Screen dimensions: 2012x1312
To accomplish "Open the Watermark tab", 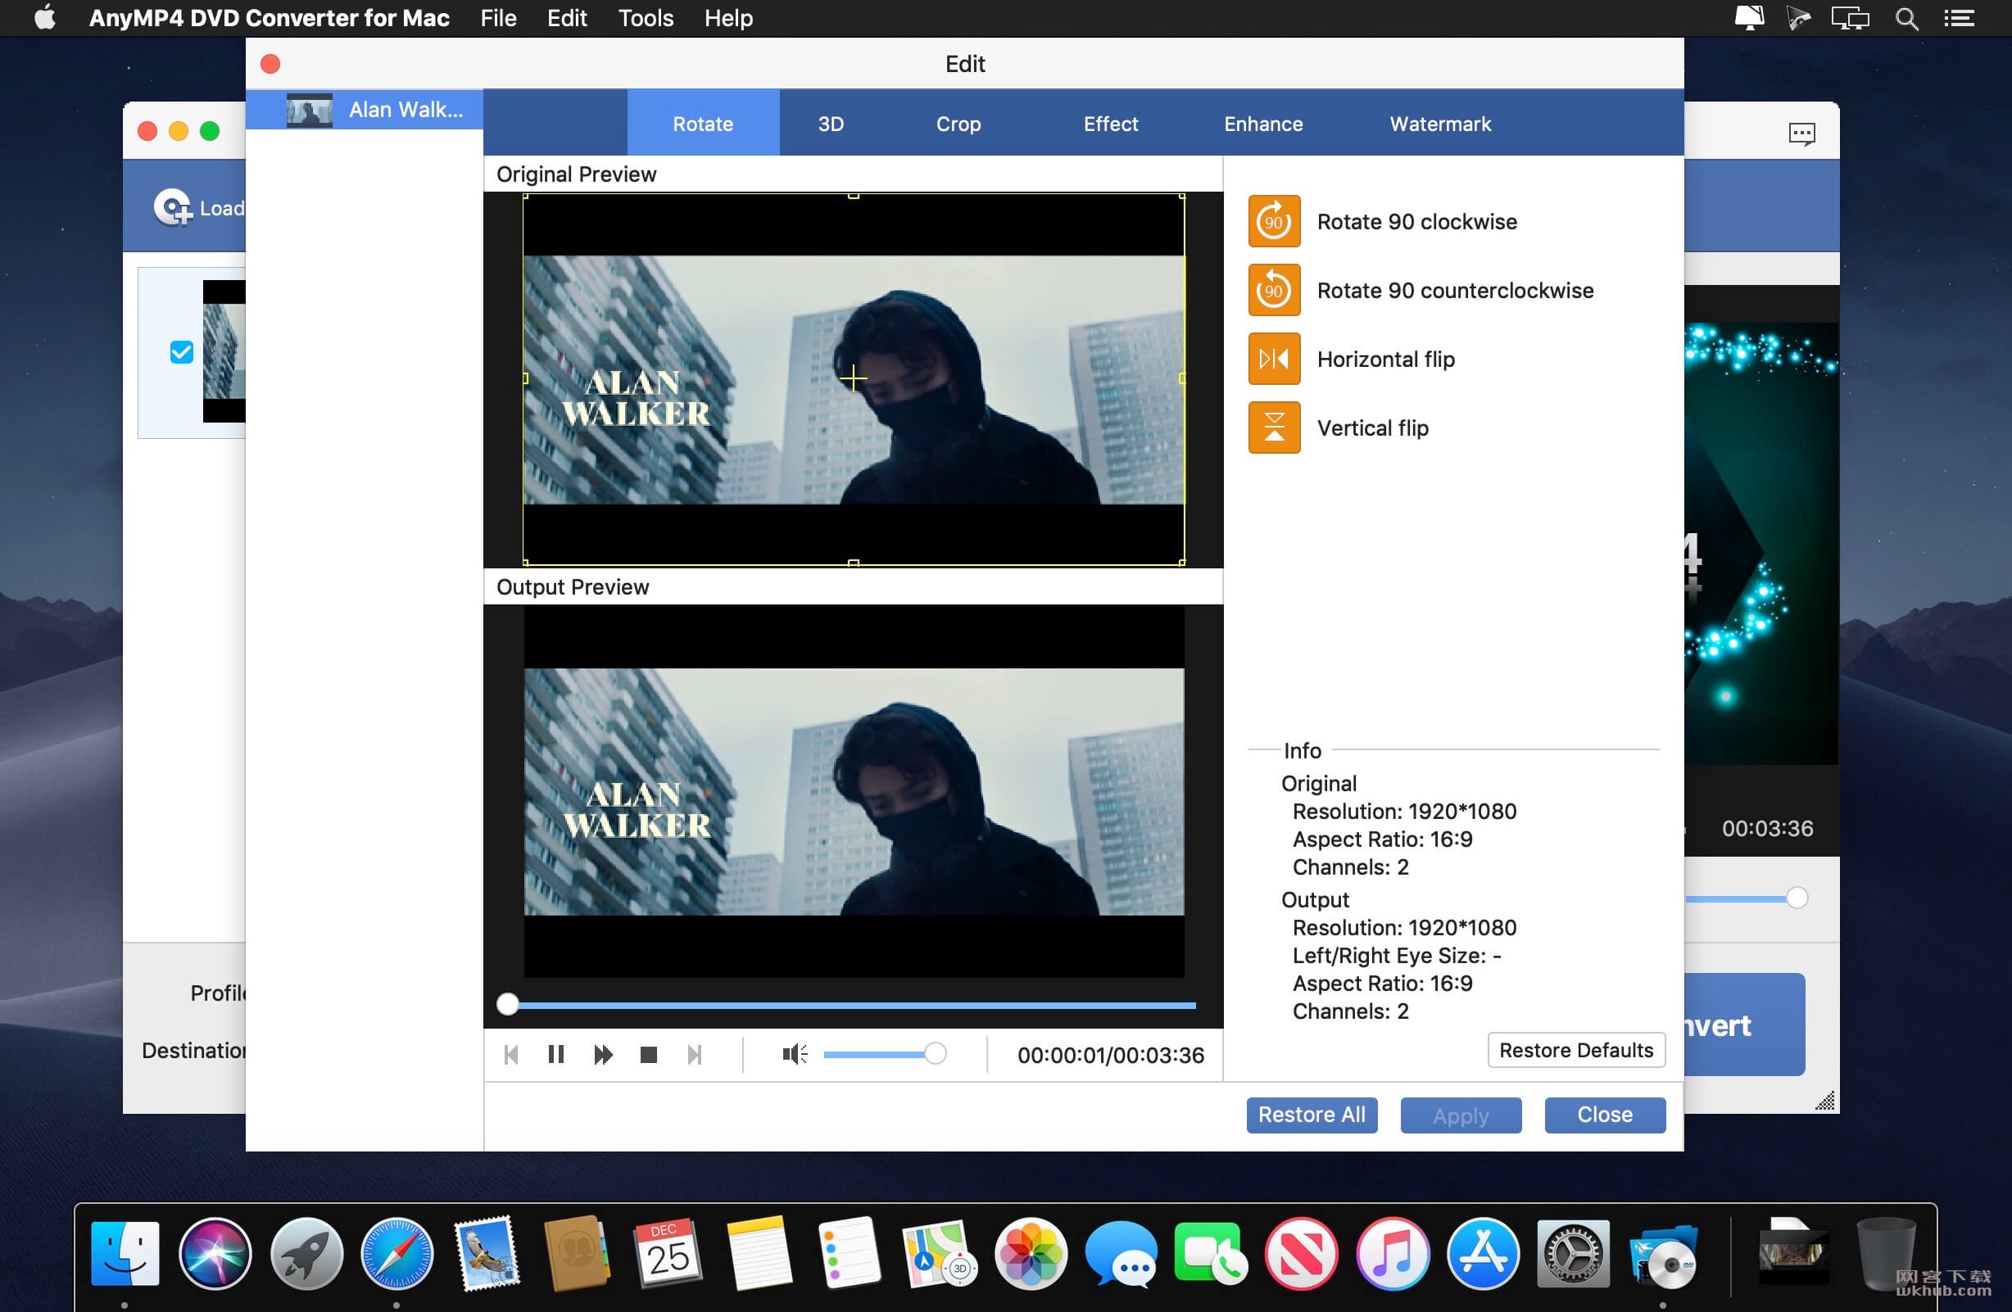I will click(x=1439, y=124).
